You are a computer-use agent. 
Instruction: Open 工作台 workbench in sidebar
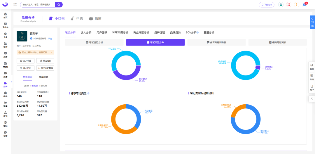click(x=6, y=25)
